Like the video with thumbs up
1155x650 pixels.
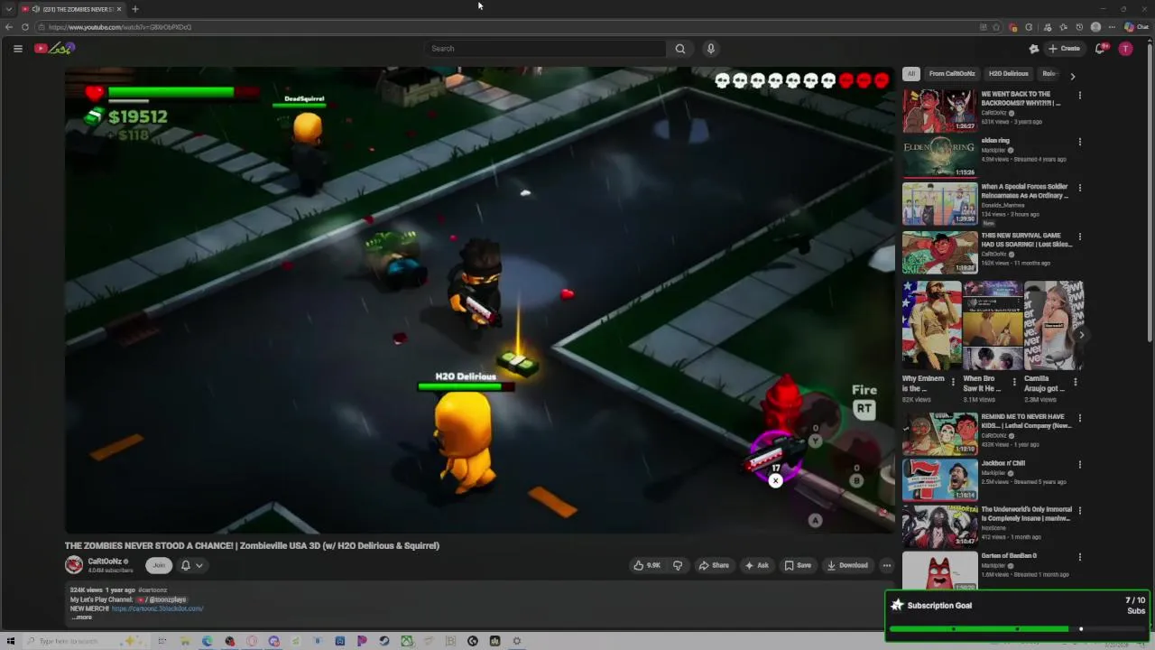(647, 565)
